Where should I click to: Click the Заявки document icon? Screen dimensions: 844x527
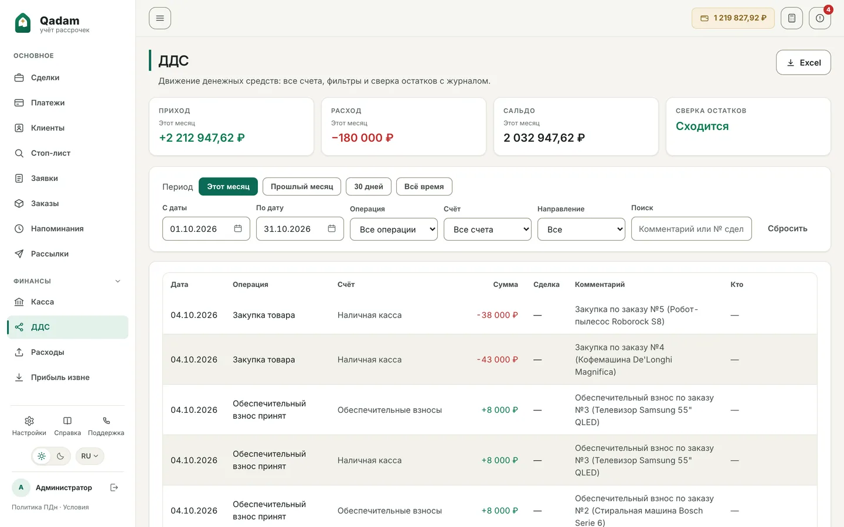[x=19, y=179]
